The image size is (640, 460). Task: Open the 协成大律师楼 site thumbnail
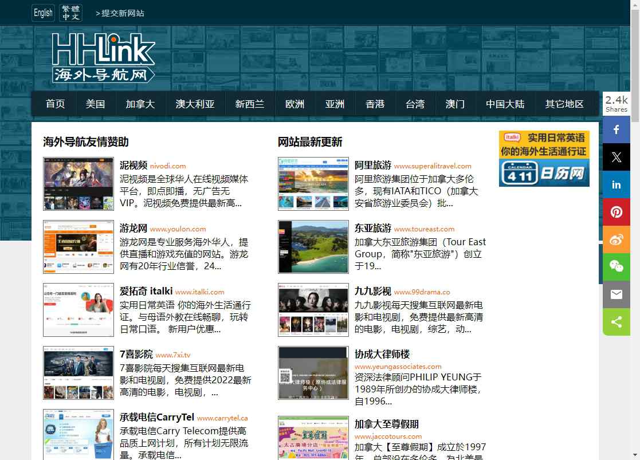(x=313, y=373)
